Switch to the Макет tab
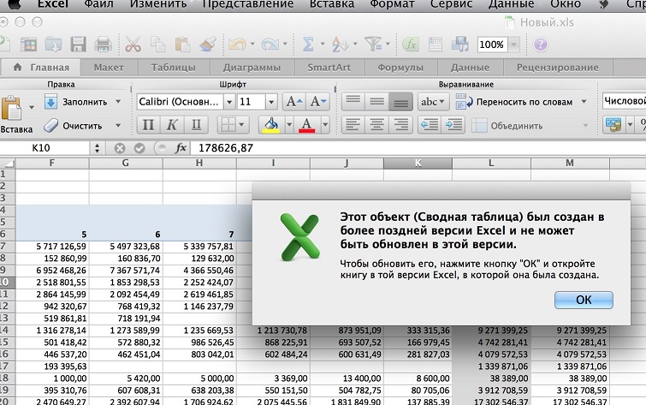 109,68
